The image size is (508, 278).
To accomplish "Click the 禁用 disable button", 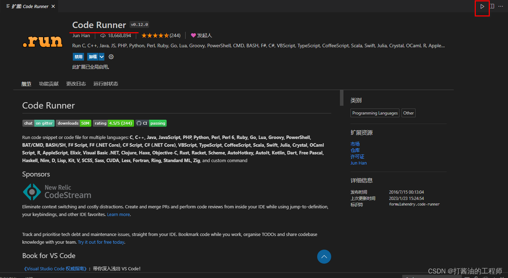I will [78, 57].
